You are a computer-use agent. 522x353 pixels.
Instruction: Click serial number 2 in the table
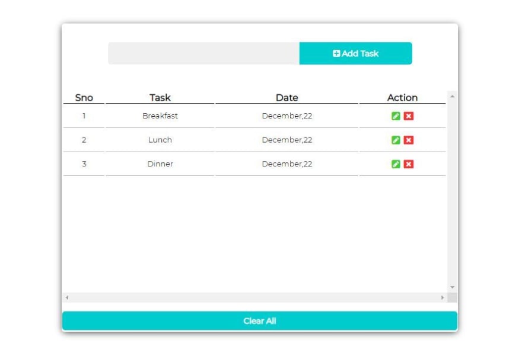[84, 140]
